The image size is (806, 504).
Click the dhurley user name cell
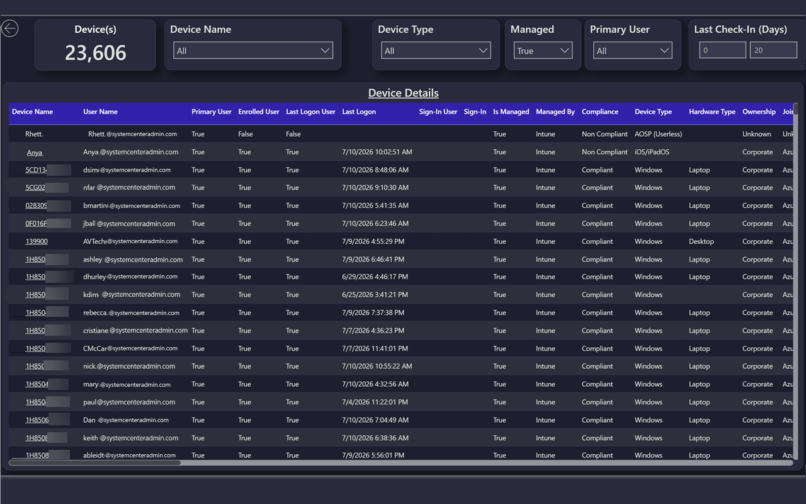[x=130, y=277]
